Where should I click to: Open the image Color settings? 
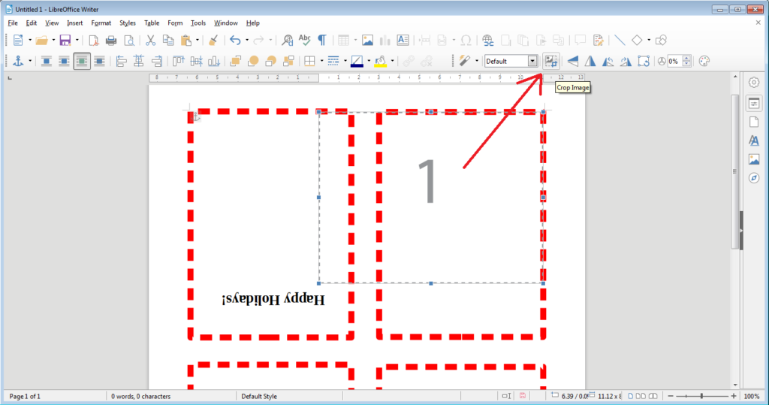tap(704, 61)
